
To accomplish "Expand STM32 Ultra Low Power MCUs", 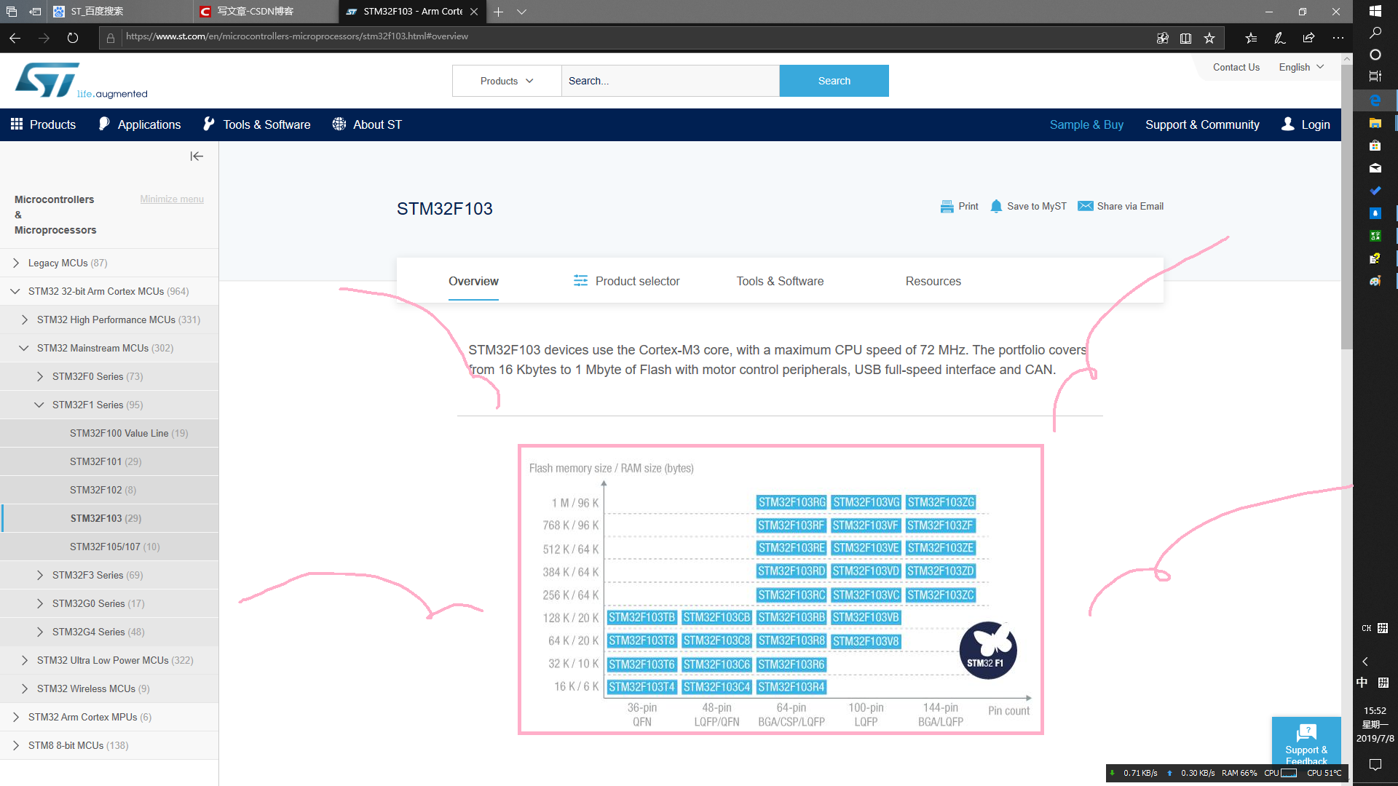I will 25,660.
